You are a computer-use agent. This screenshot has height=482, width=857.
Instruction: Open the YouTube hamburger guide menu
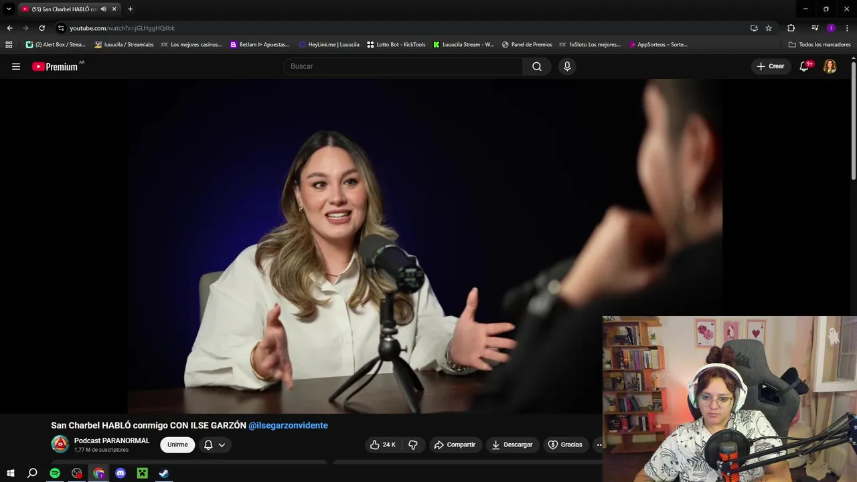[x=16, y=66]
